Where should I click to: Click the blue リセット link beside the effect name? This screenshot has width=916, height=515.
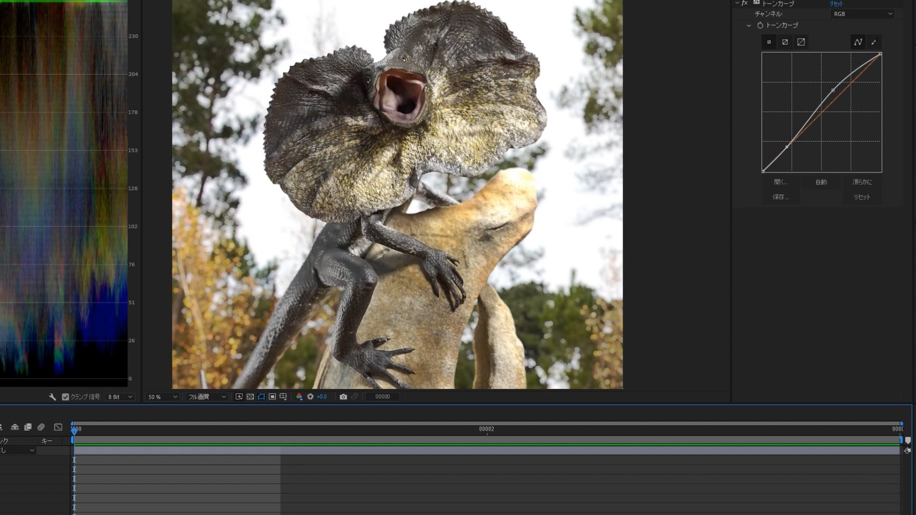[836, 4]
